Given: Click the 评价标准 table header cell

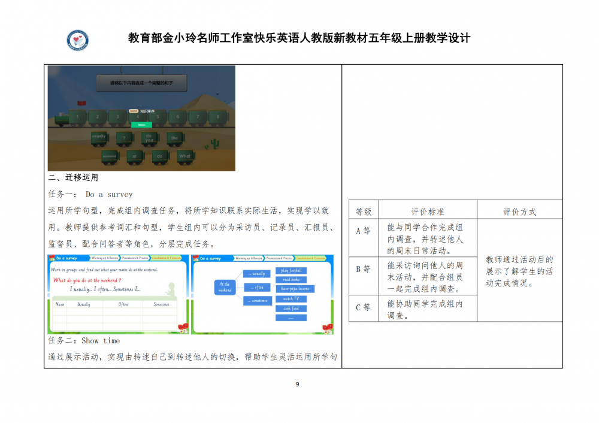Looking at the screenshot, I should 428,209.
